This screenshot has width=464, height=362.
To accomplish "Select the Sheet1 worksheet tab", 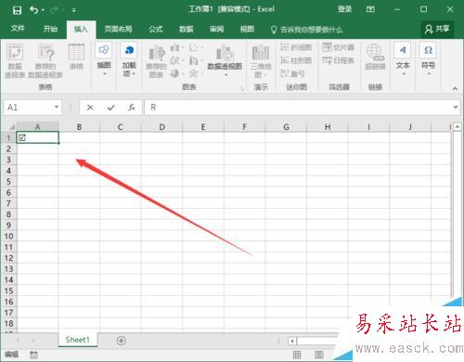I will [x=78, y=340].
